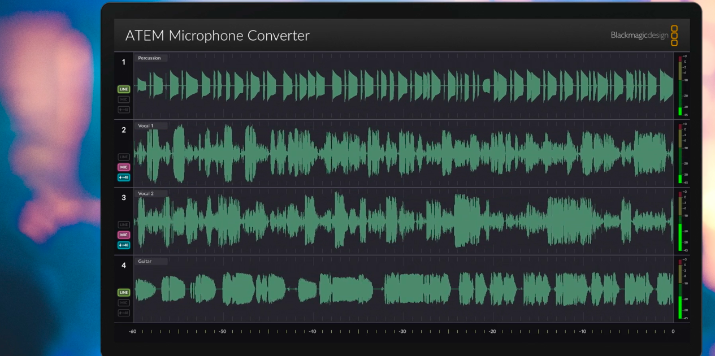Click the ATEM Microphone Converter title

point(218,36)
